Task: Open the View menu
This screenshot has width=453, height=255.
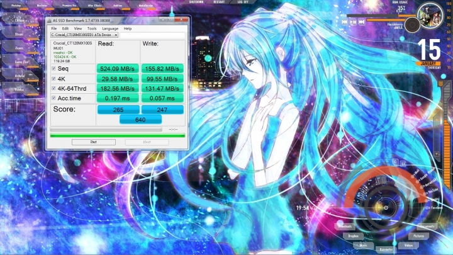Action: click(x=78, y=28)
